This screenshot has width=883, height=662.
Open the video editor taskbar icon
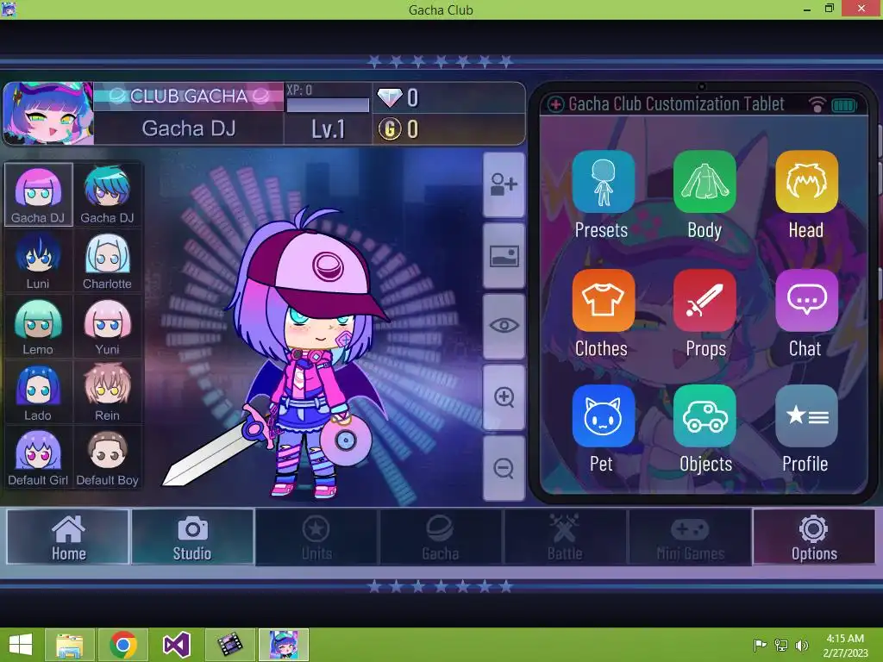pos(229,645)
